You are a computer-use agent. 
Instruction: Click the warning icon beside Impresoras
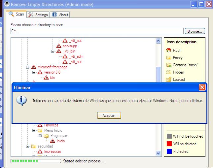tap(40, 151)
